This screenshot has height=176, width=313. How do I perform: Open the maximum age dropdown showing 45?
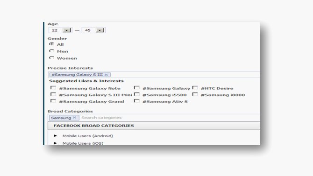click(x=93, y=30)
